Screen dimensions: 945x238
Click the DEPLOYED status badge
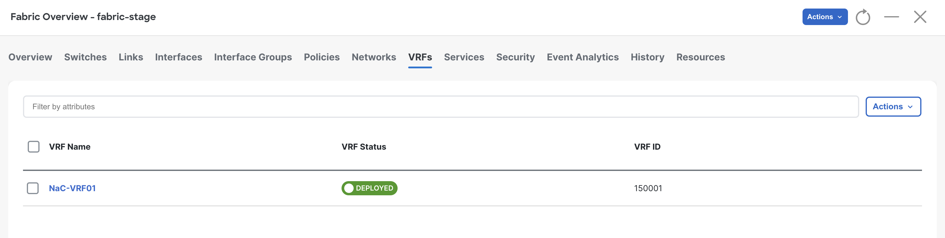(369, 188)
